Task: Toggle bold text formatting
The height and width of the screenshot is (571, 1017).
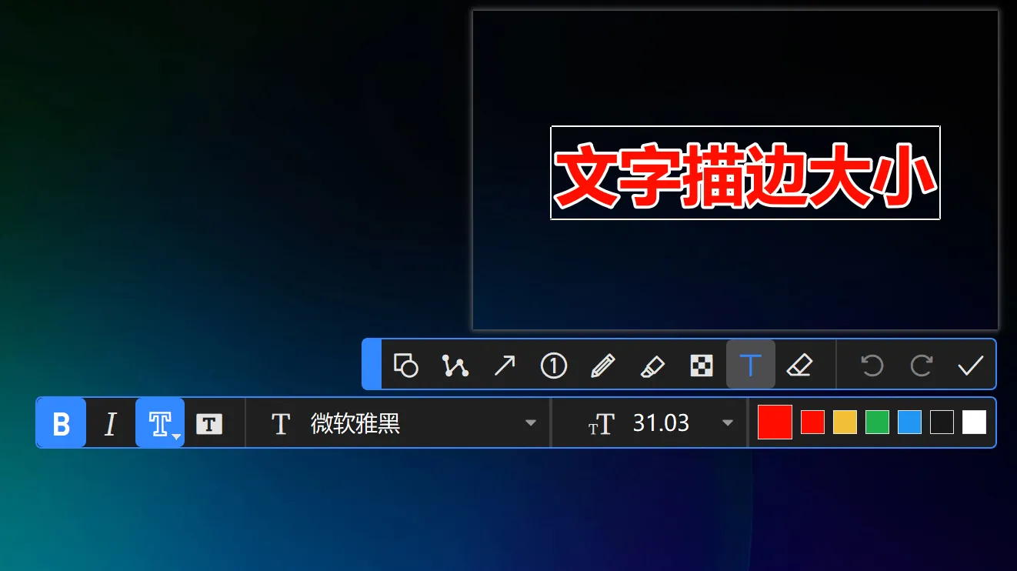Action: (x=60, y=422)
